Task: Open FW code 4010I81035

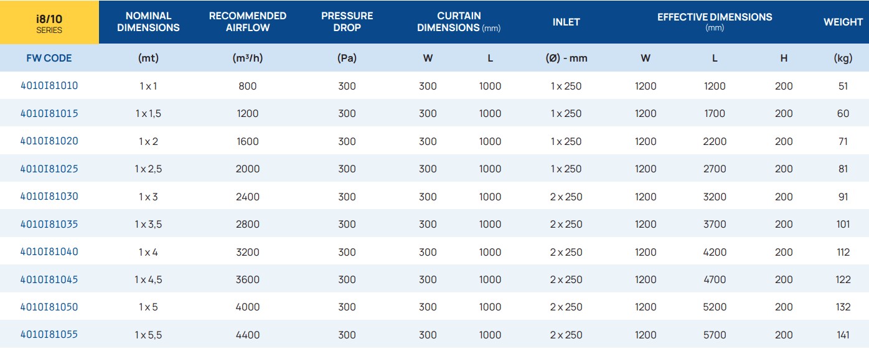Action: (49, 224)
